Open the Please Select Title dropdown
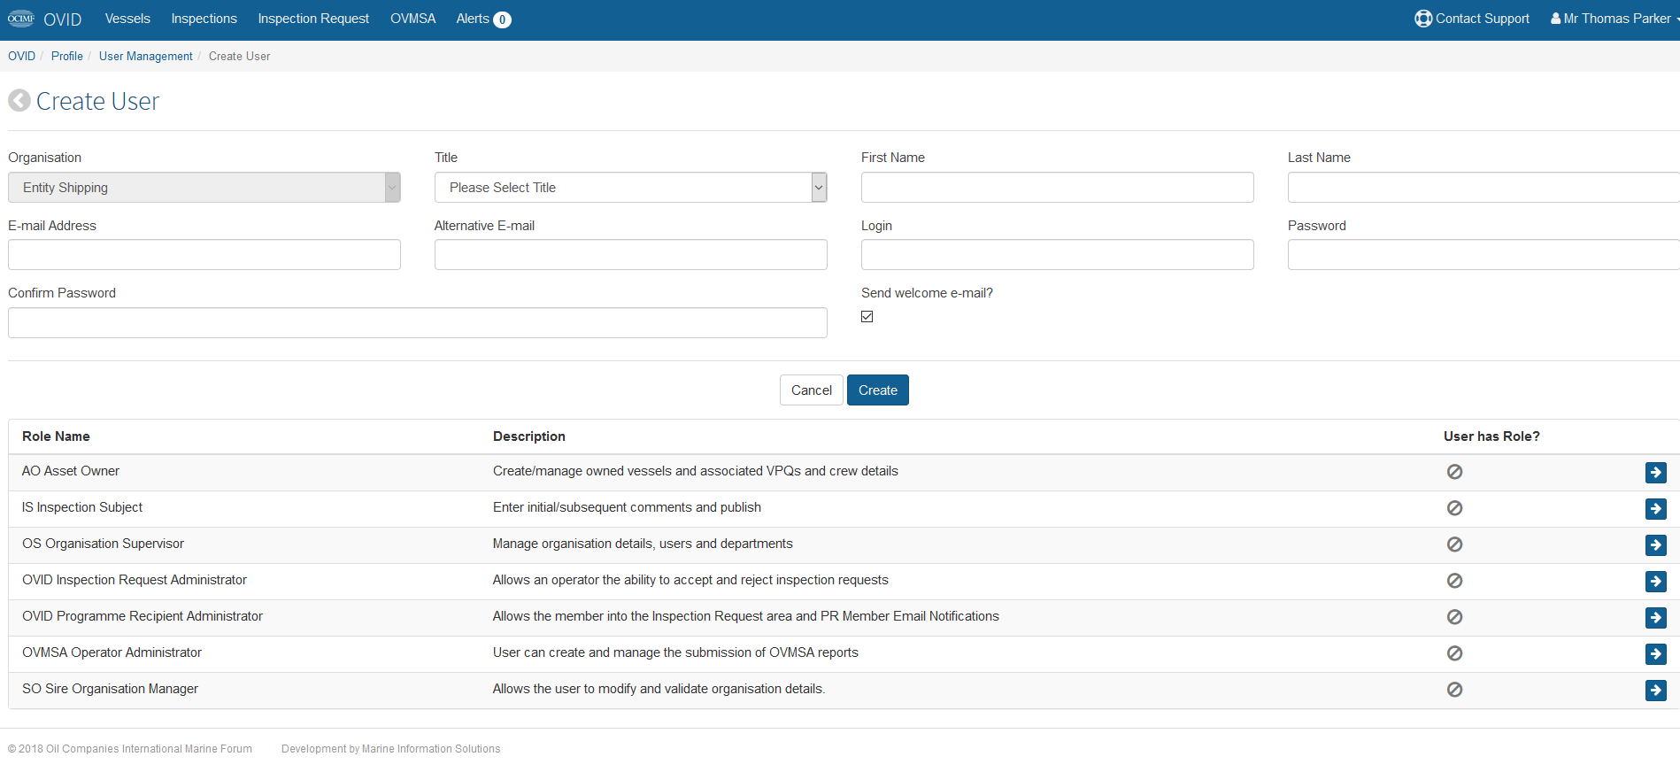 631,188
